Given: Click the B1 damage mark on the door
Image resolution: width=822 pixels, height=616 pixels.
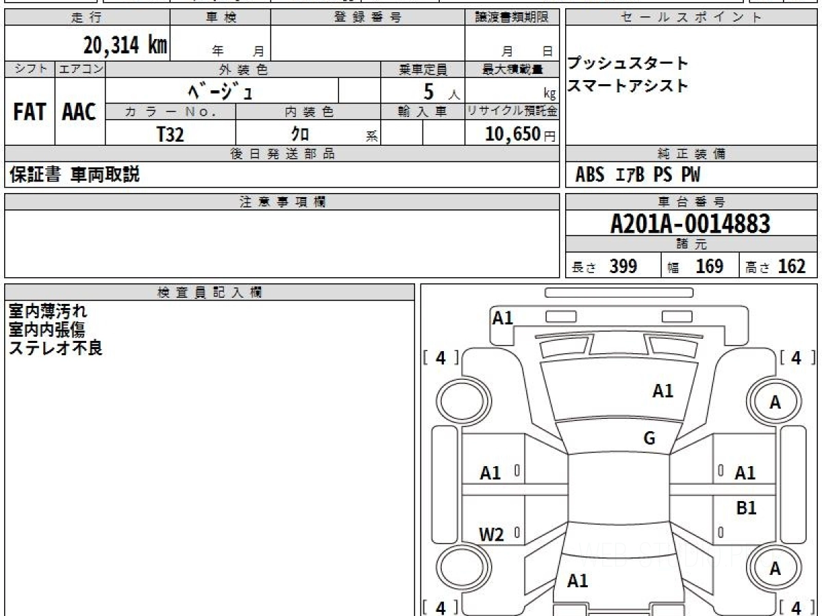Looking at the screenshot, I should (x=747, y=508).
